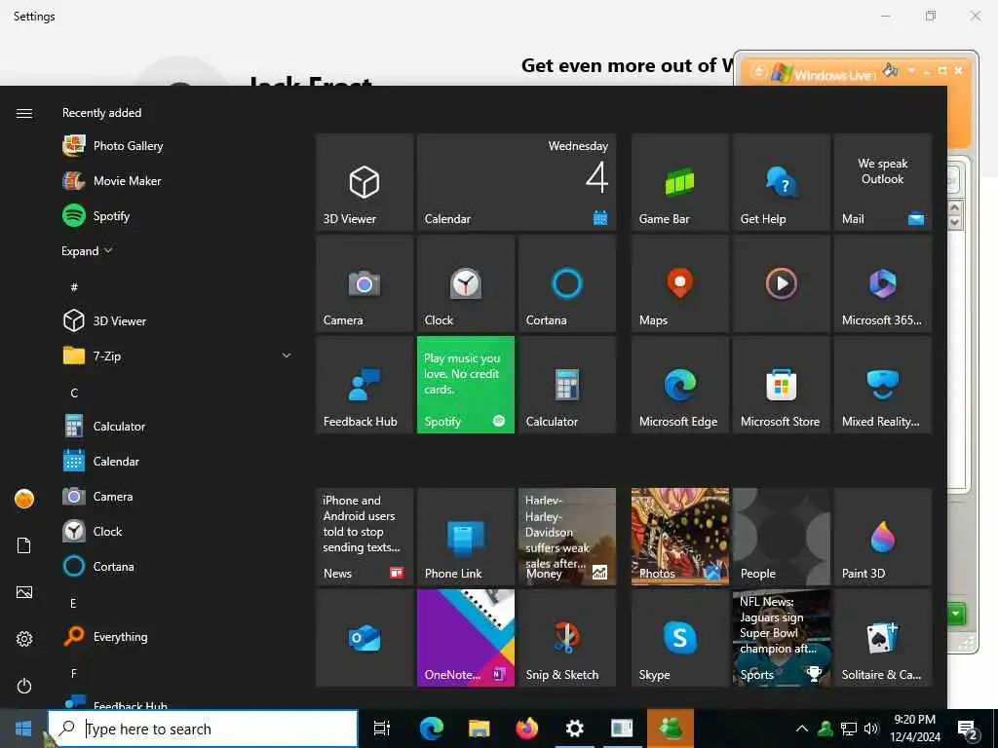Open the Calendar live tile
Image resolution: width=998 pixels, height=748 pixels.
pos(517,182)
